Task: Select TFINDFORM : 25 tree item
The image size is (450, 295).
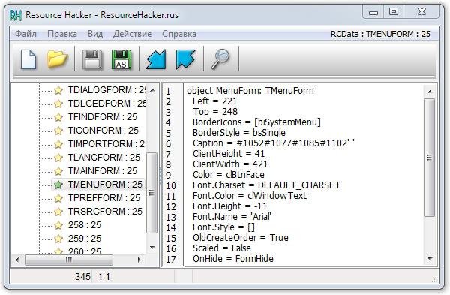Action: (103, 117)
